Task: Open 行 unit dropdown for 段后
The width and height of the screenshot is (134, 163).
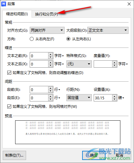Action: click(57, 98)
